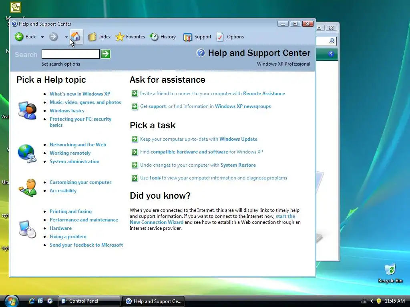Click blue help icon in Control Panel window
410x307 pixels.
coord(331,54)
